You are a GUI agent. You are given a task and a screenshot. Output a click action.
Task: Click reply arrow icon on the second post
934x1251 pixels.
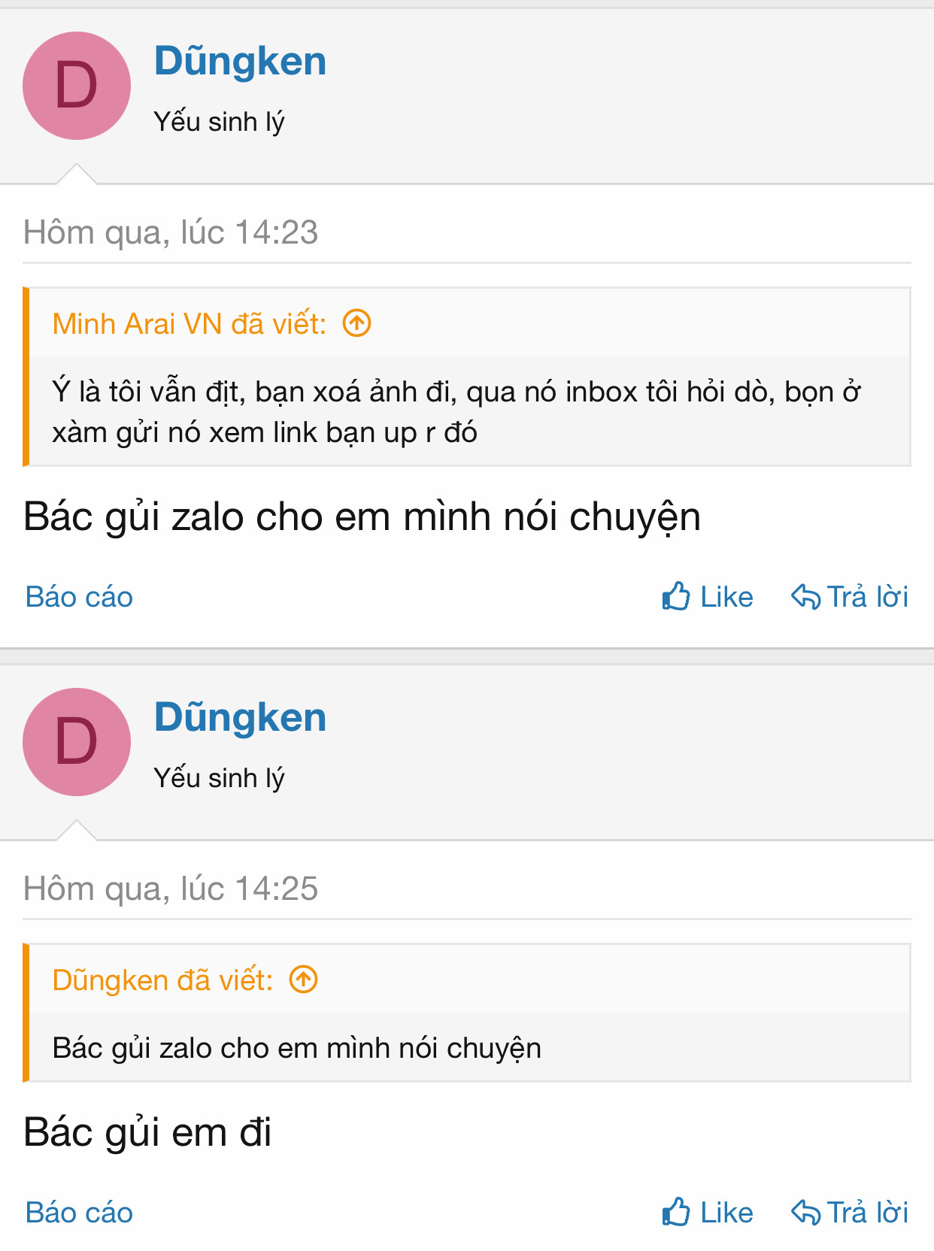[x=806, y=1213]
